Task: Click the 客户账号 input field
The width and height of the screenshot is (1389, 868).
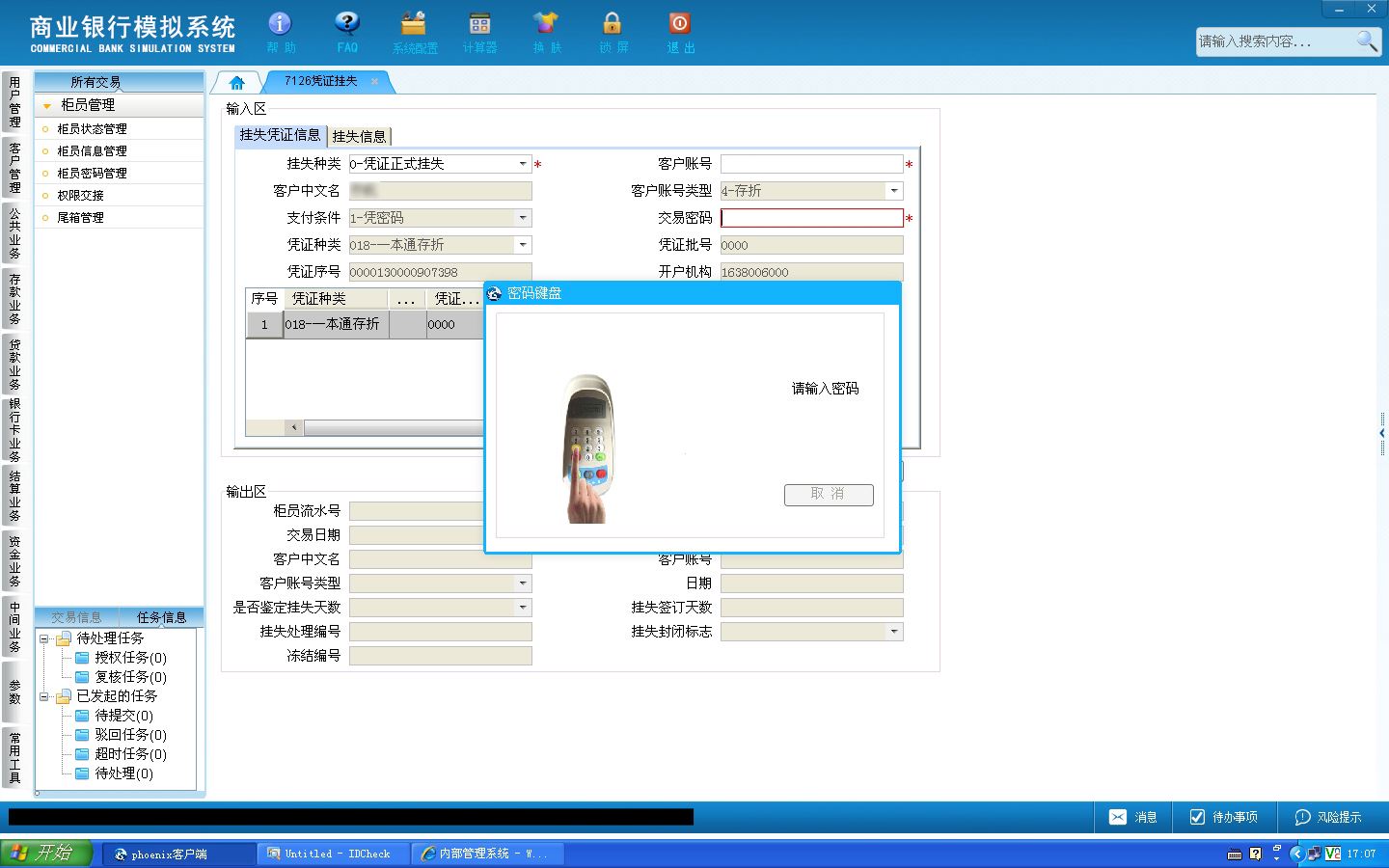Action: coord(812,164)
